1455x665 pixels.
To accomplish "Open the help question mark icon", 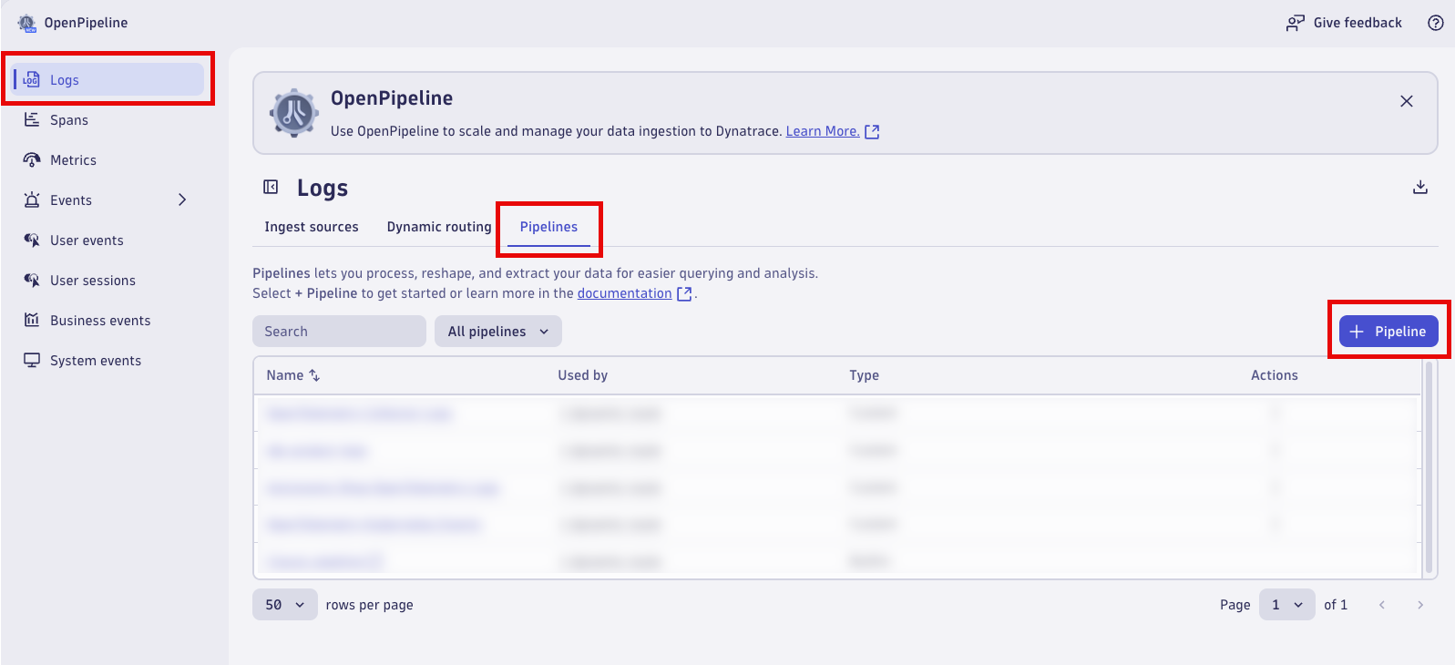I will 1436,23.
